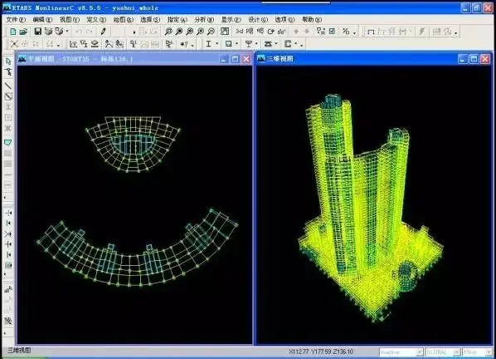Click the pencil edit icon in toolbar
Image resolution: width=496 pixels, height=359 pixels.
coord(103,31)
